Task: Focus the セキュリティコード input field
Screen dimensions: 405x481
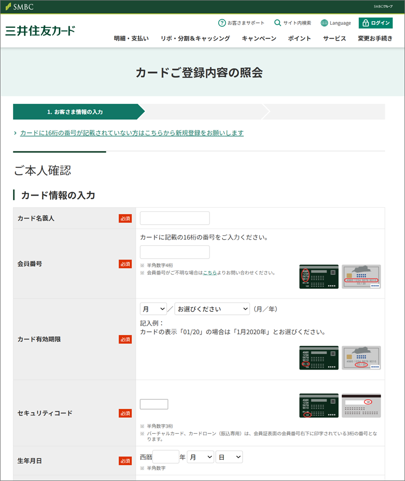Action: 154,404
